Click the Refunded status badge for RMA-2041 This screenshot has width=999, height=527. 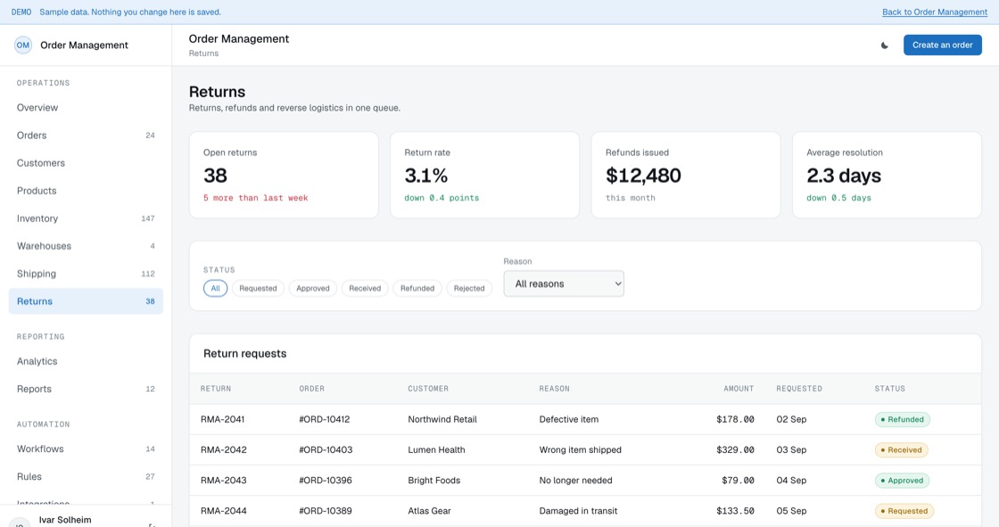coord(902,419)
